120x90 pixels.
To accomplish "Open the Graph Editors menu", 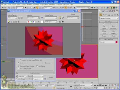I will pyautogui.click(x=44, y=4).
